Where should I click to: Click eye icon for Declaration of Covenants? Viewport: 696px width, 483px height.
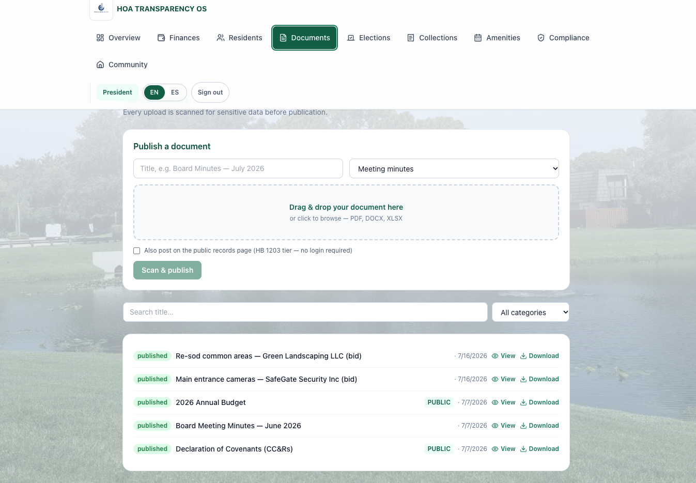[x=495, y=449]
